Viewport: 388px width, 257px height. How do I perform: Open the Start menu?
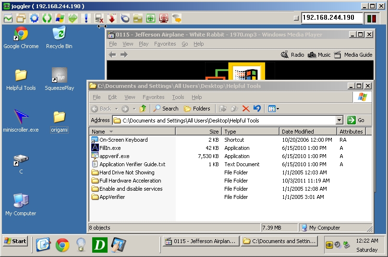(x=15, y=241)
